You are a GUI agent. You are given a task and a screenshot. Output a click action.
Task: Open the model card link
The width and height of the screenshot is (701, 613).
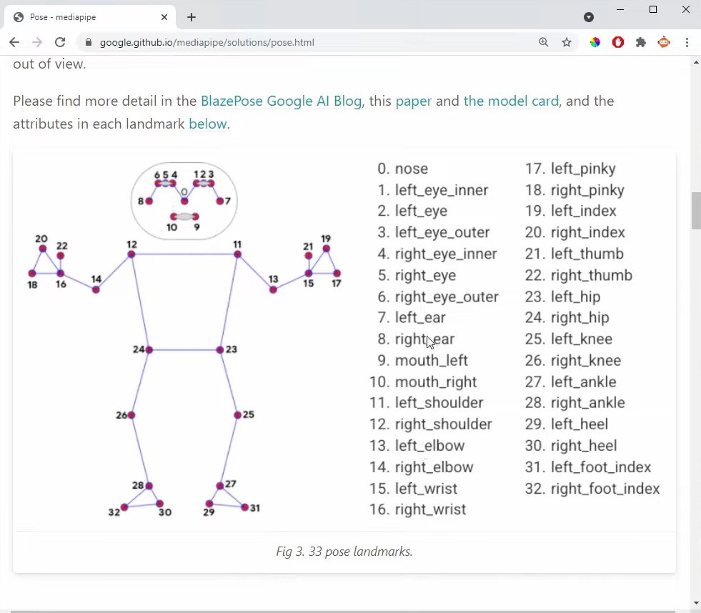pyautogui.click(x=511, y=101)
